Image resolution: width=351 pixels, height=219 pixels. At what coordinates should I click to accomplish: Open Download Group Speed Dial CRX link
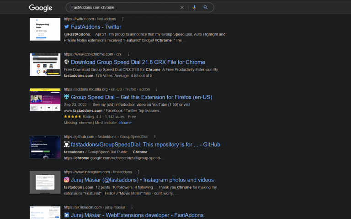click(138, 62)
